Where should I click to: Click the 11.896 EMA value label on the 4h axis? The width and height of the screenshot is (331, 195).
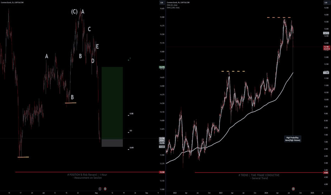326,73
